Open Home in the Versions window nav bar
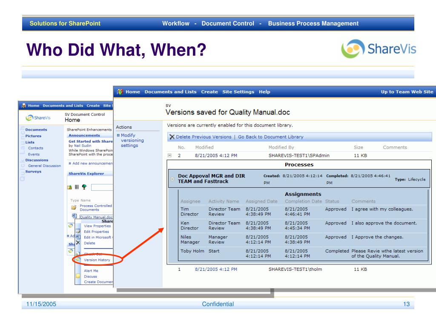Screen dimensions: 436x327 [x=133, y=92]
